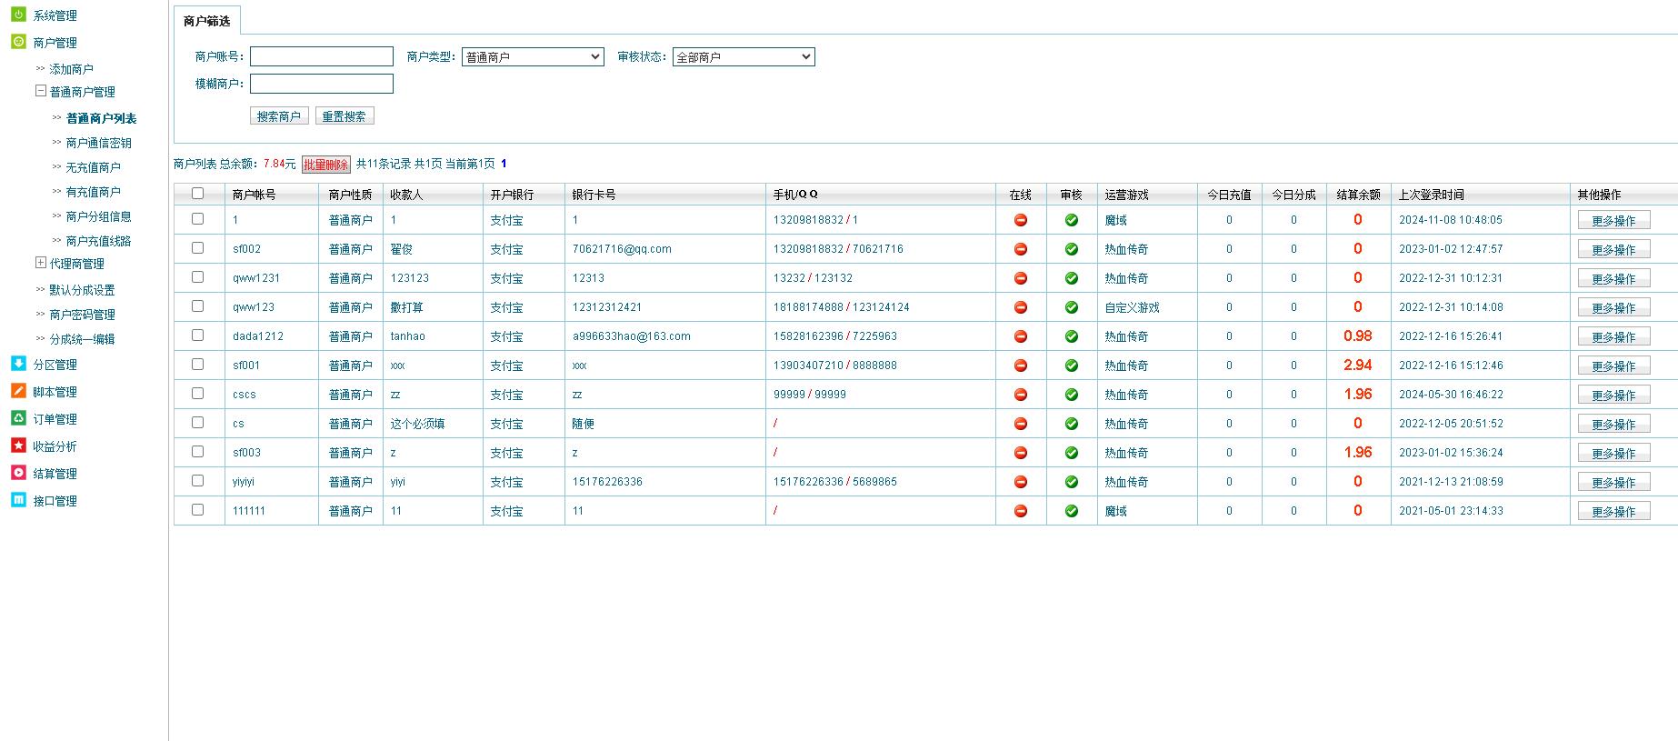1678x741 pixels.
Task: Check the box for merchant sf002
Action: coord(197,247)
